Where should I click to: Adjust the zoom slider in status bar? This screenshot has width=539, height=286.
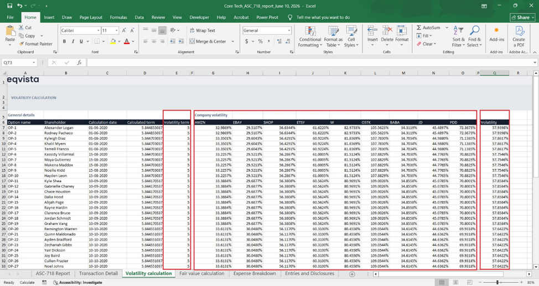[497, 282]
